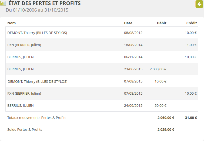Select PXN (BERRIER, Julien) row from 07/08/2015
Viewport: 204px width, 141px height.
[24, 94]
